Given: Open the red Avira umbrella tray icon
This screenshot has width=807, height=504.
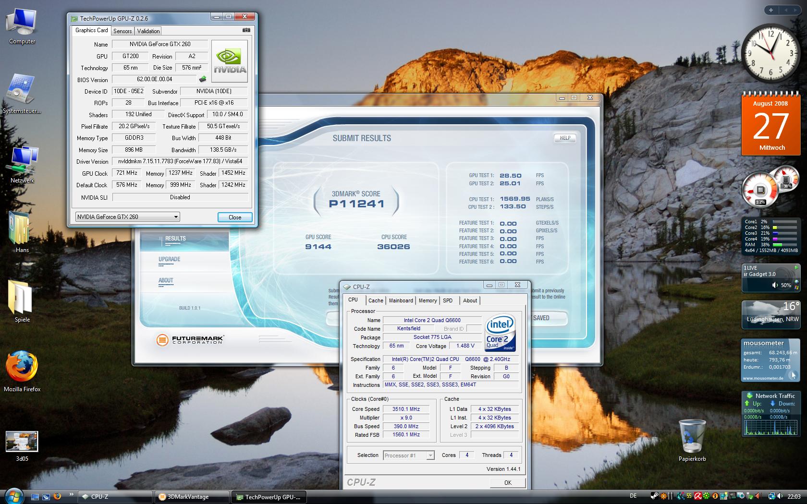Looking at the screenshot, I should point(697,496).
